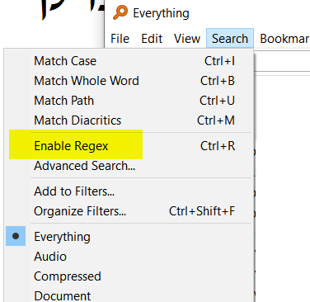Screen dimensions: 310x302
Task: Open Advanced Search dialog
Action: point(129,166)
